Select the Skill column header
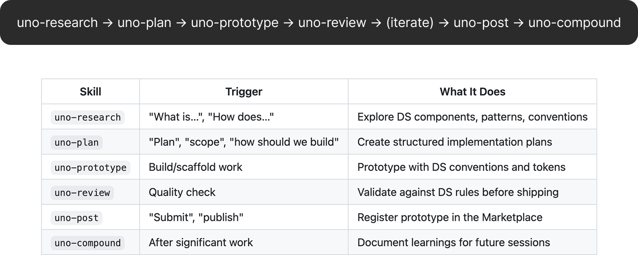The width and height of the screenshot is (638, 255). pos(91,92)
